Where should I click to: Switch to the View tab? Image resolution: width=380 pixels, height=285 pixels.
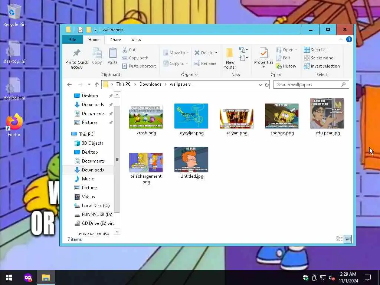click(136, 40)
